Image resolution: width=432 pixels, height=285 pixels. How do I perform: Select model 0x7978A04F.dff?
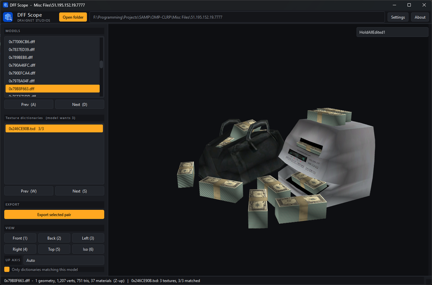(x=52, y=81)
